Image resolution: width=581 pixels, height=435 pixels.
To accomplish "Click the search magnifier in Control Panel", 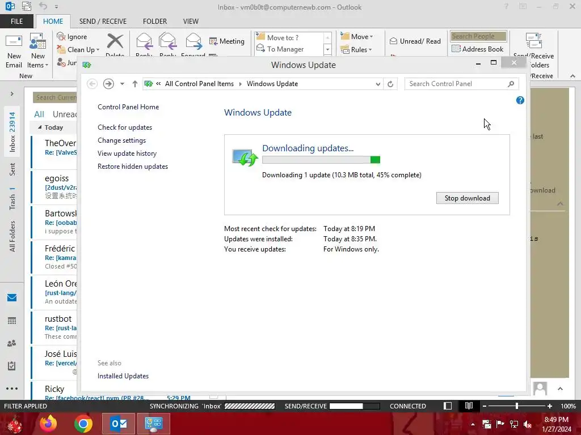I will point(511,84).
